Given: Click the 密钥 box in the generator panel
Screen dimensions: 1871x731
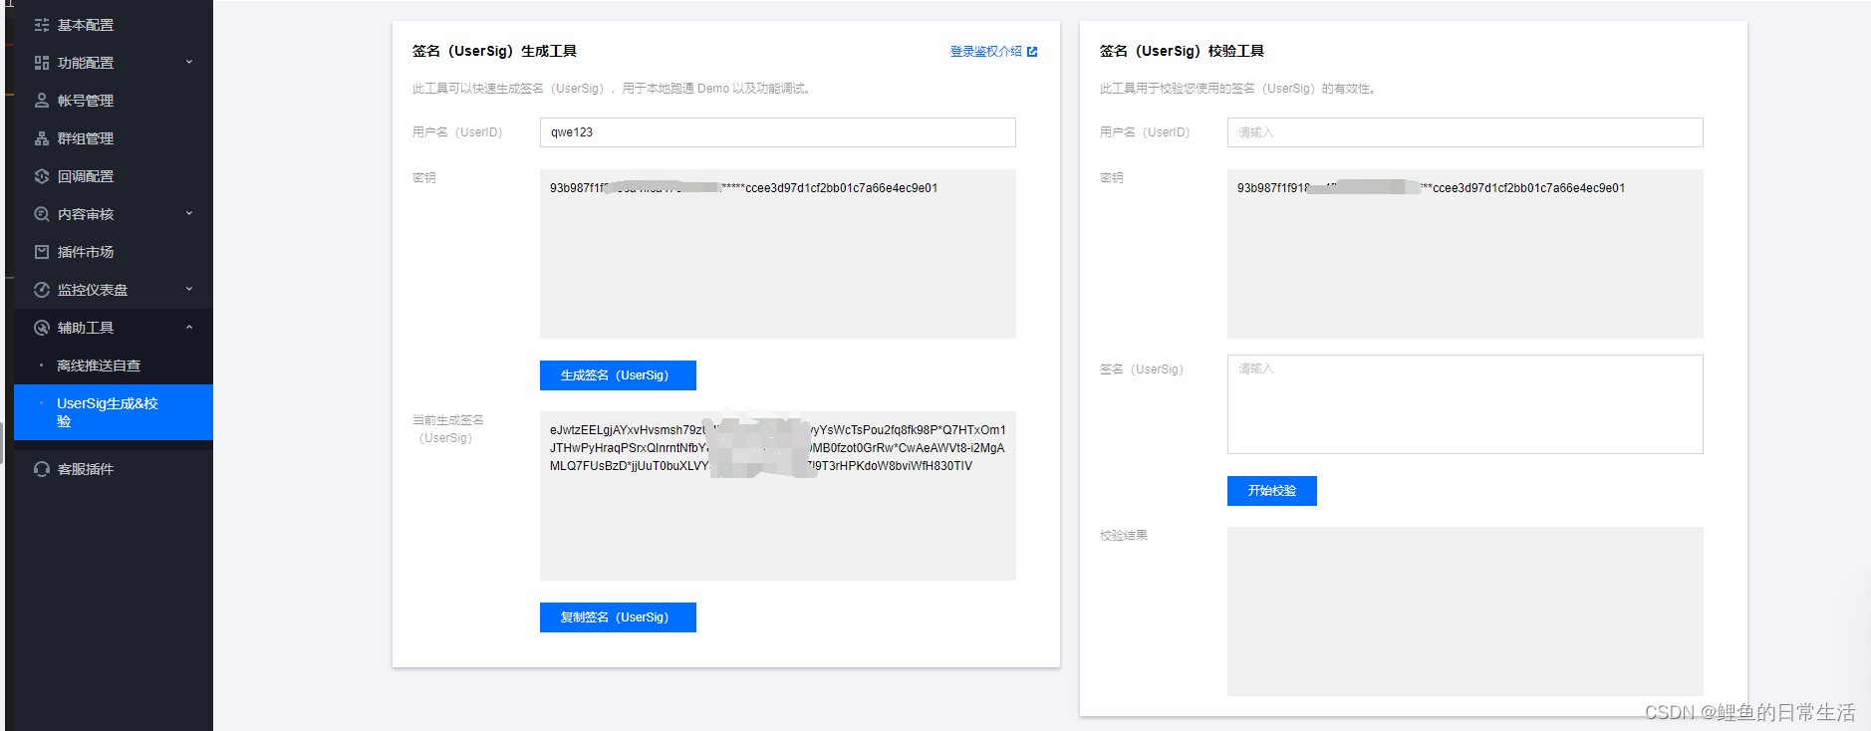Looking at the screenshot, I should click(778, 254).
